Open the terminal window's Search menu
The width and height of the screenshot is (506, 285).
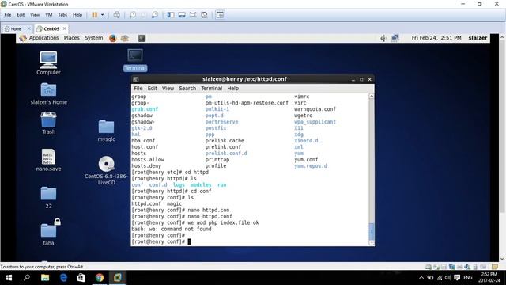pos(187,88)
